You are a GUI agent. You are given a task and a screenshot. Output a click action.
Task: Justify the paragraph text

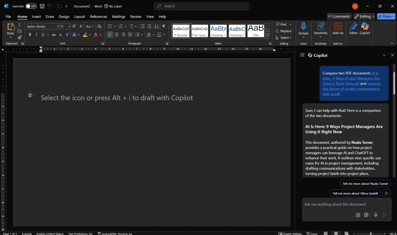coord(130,35)
